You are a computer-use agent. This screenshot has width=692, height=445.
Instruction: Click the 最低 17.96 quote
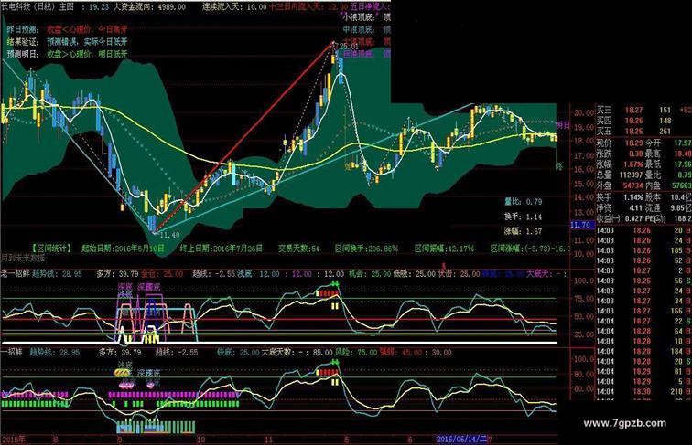tap(669, 164)
